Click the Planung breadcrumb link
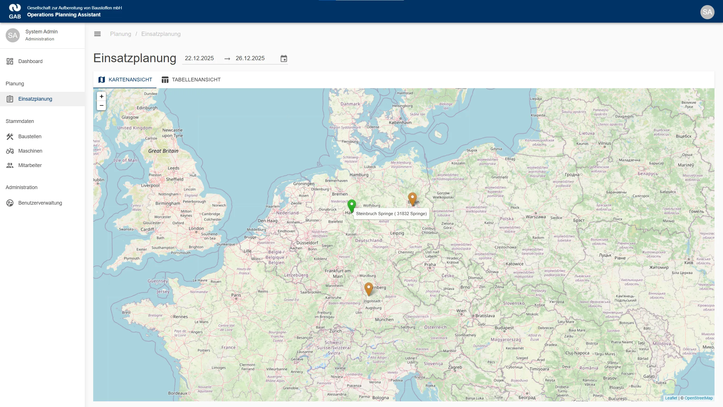Screen dimensions: 723x407 pyautogui.click(x=121, y=34)
